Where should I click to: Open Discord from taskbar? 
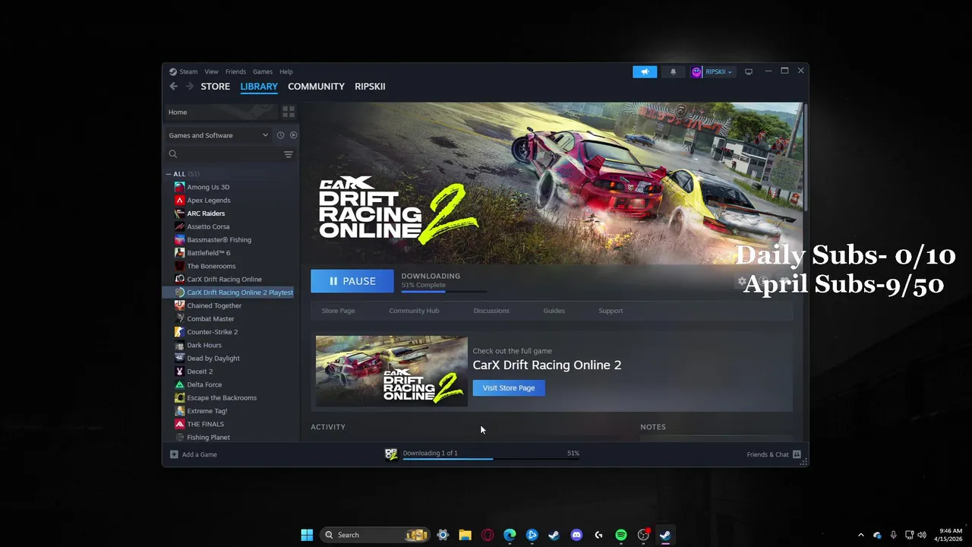[x=576, y=535]
